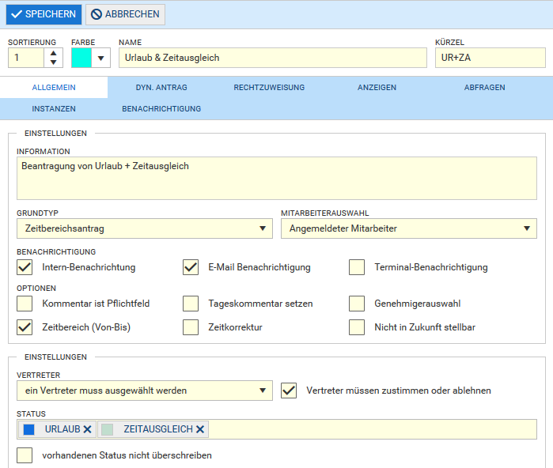Enable Terminal-Benachrichtigung checkbox
Viewport: 553px width, 468px height.
tap(357, 267)
